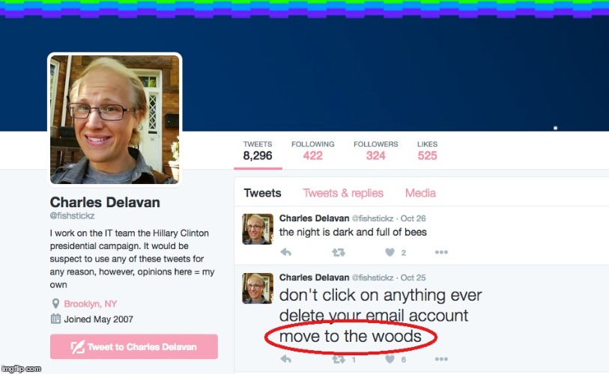Reply to the Oct 26 bees tweet
Image resolution: width=609 pixels, height=374 pixels.
click(x=286, y=252)
